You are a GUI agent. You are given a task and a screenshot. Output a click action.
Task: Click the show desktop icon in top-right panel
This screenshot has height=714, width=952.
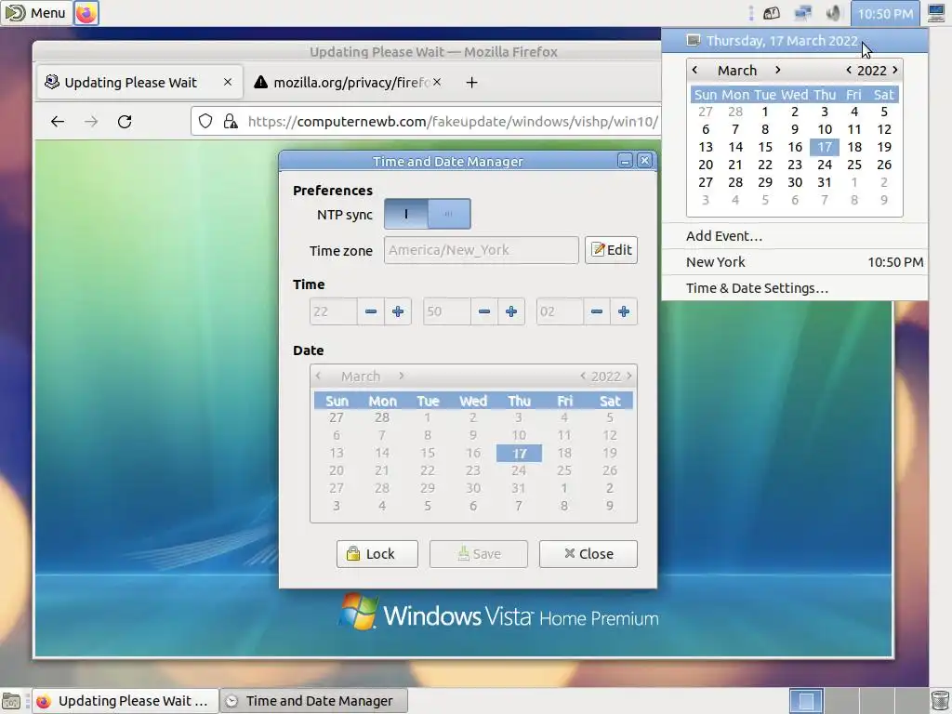pos(936,13)
